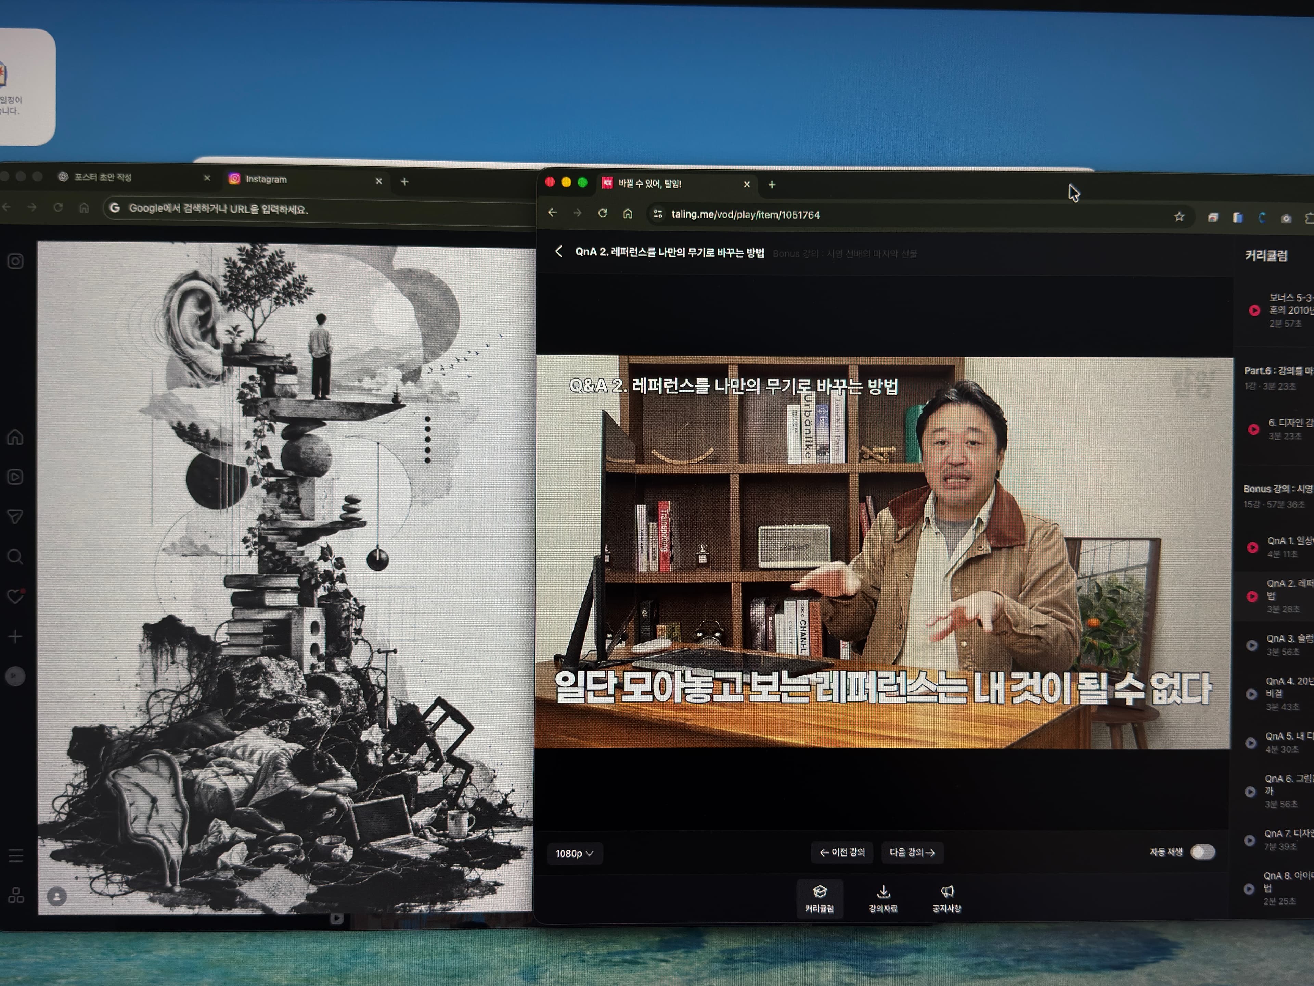The height and width of the screenshot is (986, 1314).
Task: Bookmark the taling.me page with star icon
Action: click(x=1179, y=216)
